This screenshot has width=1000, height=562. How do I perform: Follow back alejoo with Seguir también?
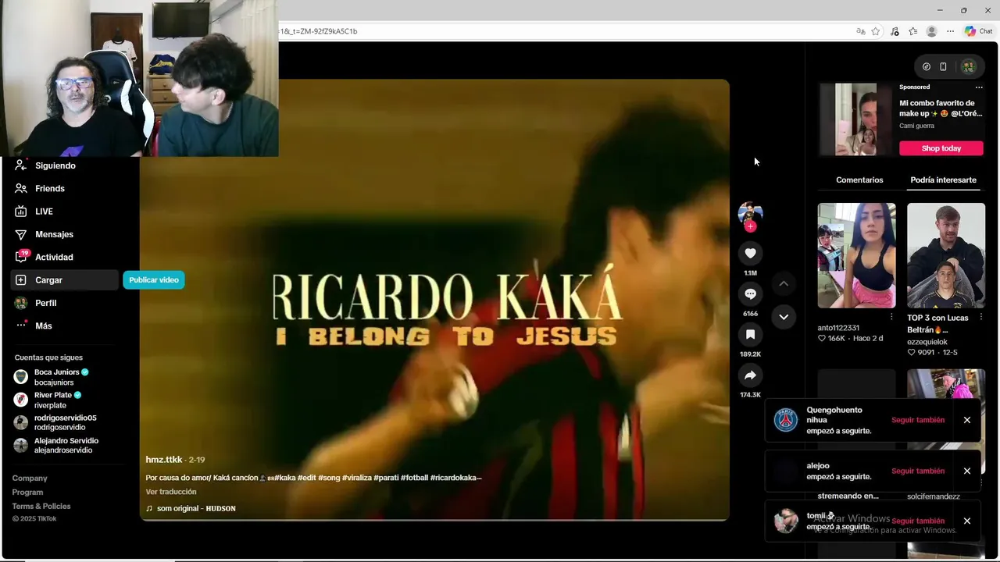918,471
